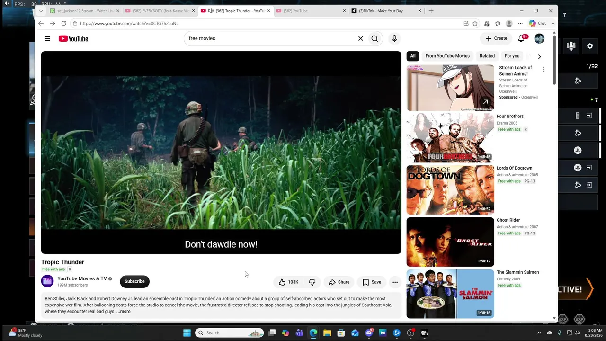Open the squad group icon in game window
The image size is (606, 341).
click(x=571, y=46)
